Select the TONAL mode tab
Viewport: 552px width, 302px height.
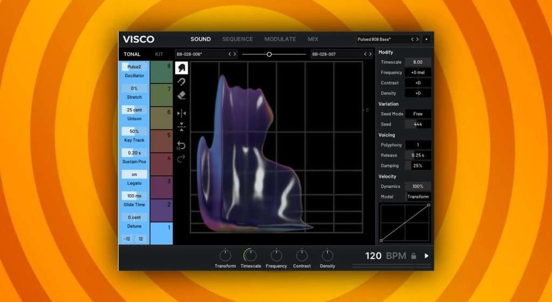(x=132, y=54)
